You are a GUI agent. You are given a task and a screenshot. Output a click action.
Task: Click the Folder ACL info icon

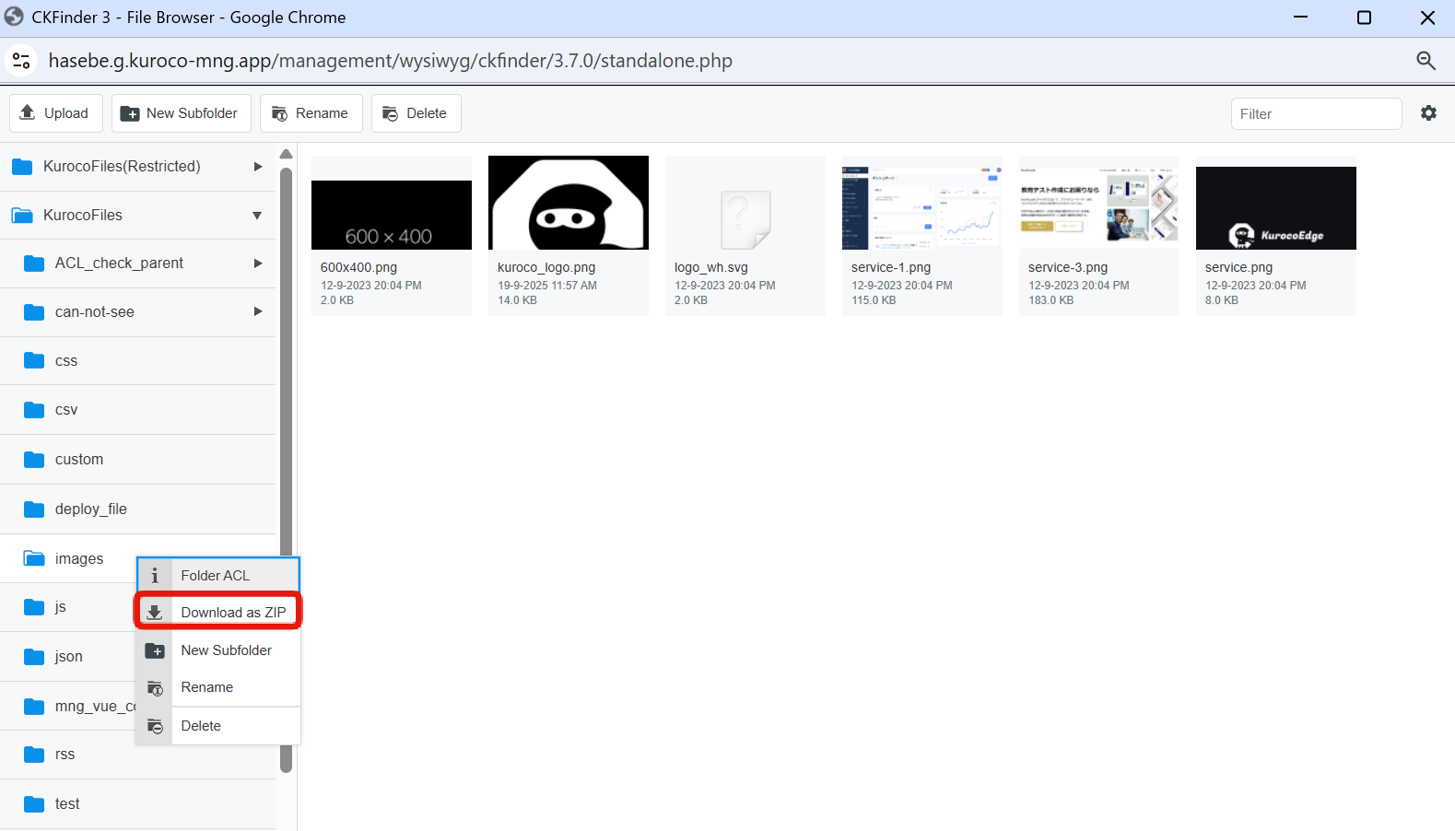coord(155,576)
